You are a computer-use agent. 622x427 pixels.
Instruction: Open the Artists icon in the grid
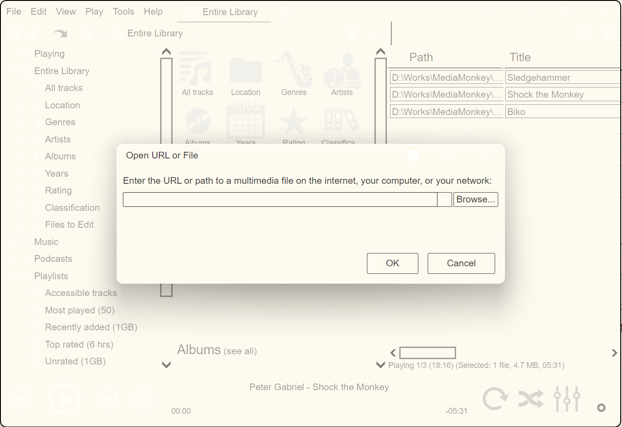tap(342, 71)
